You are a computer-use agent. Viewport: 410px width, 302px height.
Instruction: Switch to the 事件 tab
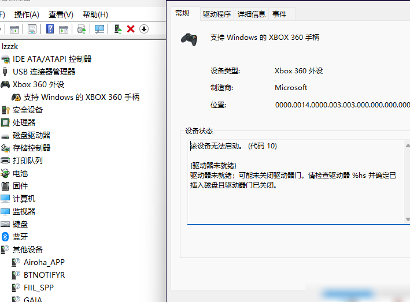pos(279,14)
